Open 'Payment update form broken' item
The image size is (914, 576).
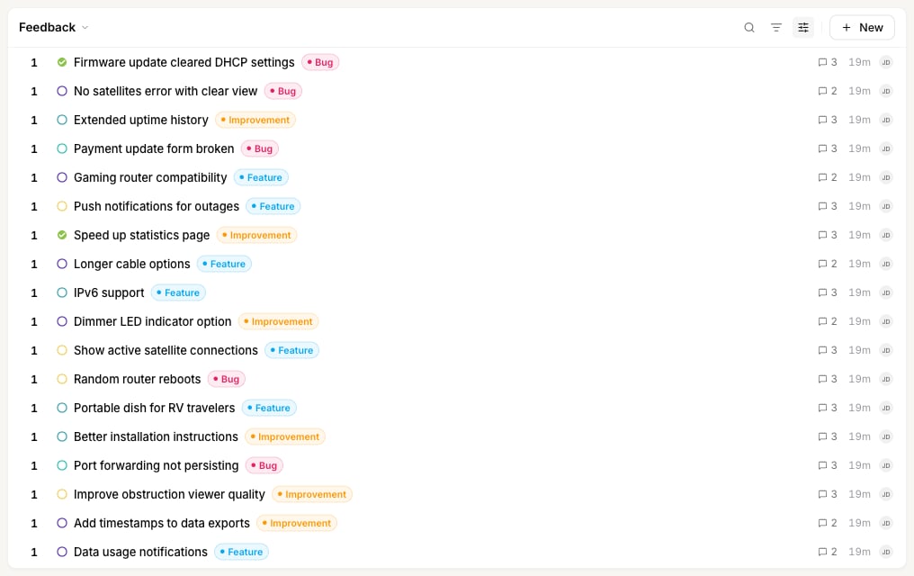[x=153, y=148]
